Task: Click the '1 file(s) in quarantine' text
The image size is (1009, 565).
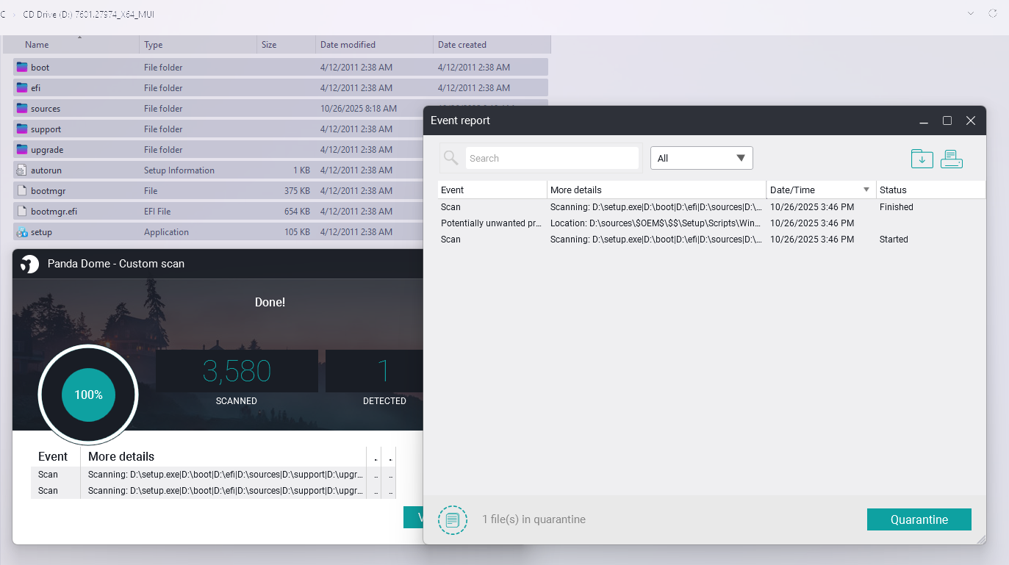Action: (x=534, y=519)
